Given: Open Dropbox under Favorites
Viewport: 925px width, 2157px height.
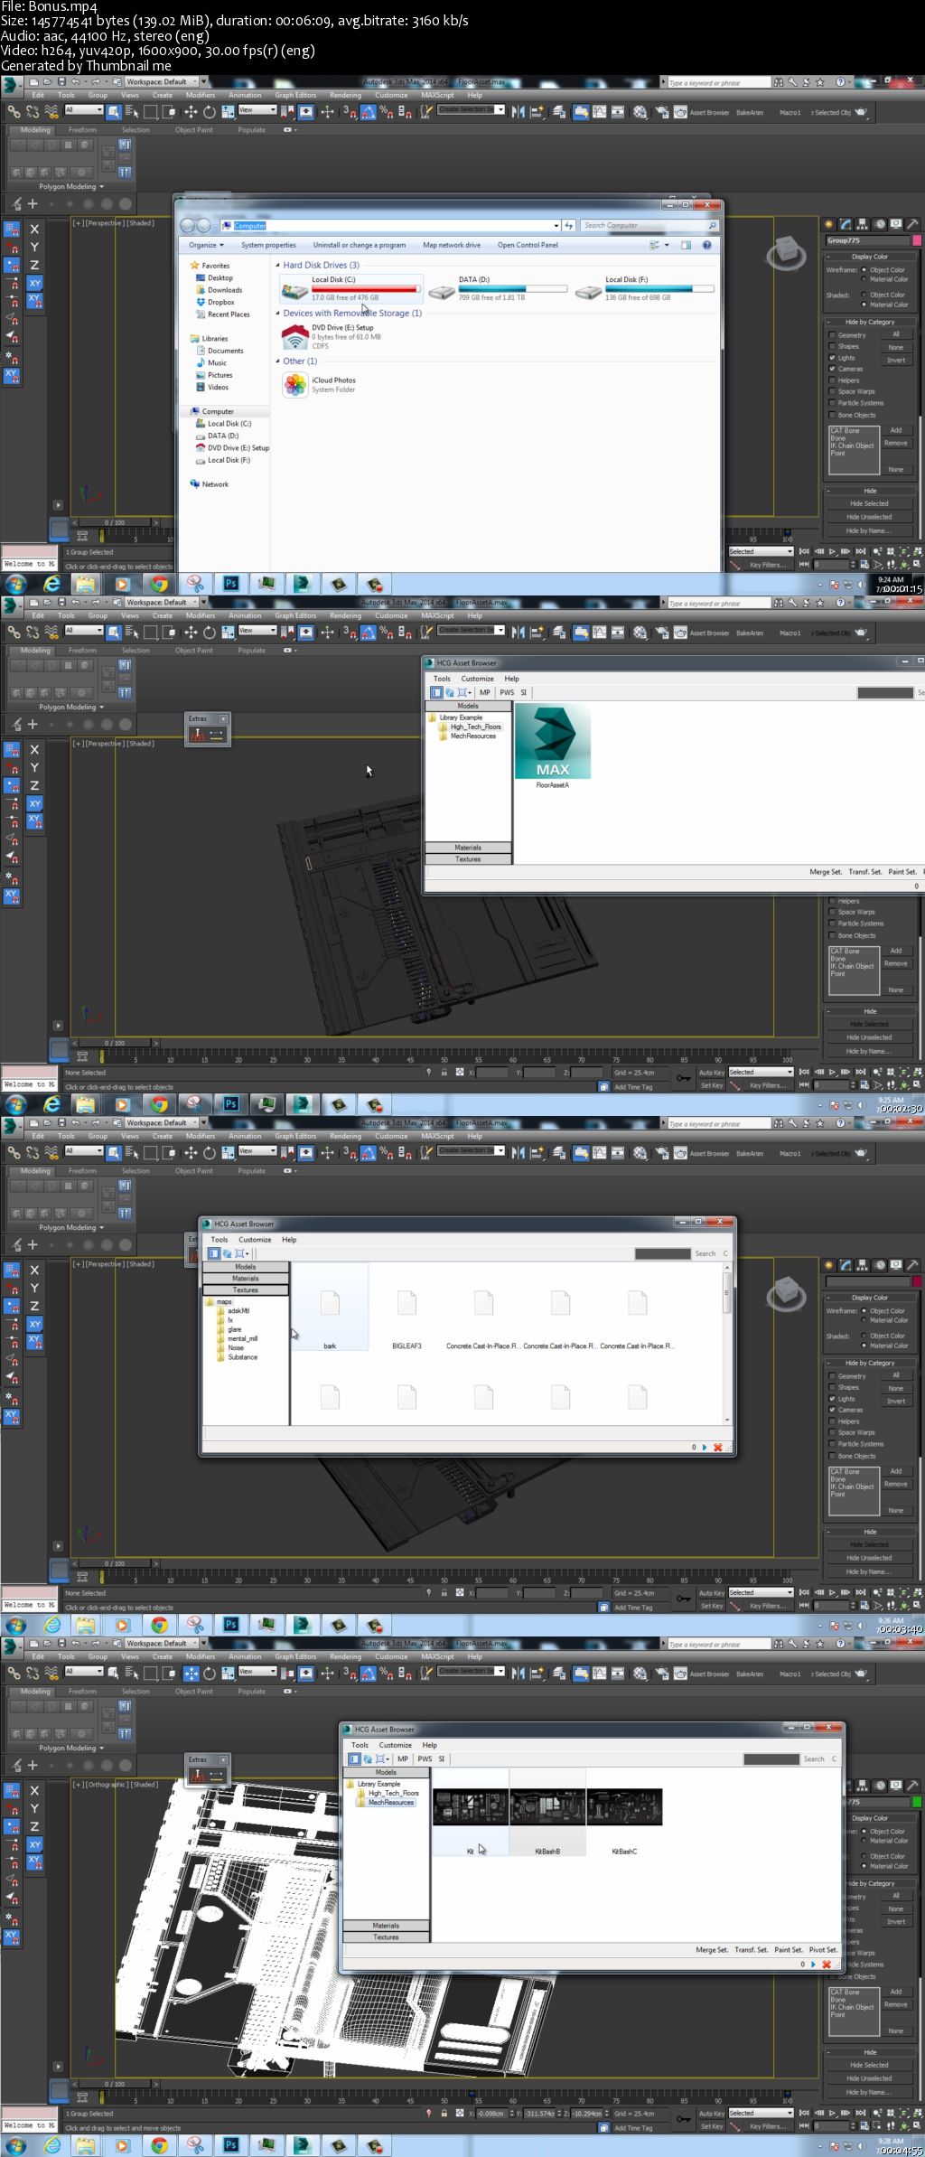Looking at the screenshot, I should click(215, 302).
